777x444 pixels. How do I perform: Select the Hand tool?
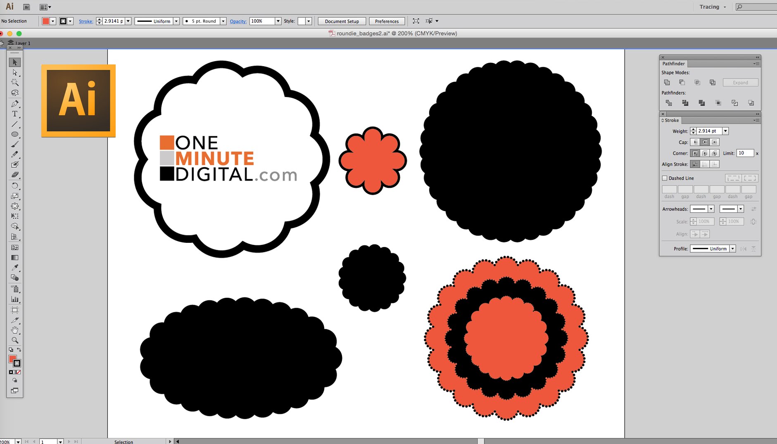15,330
